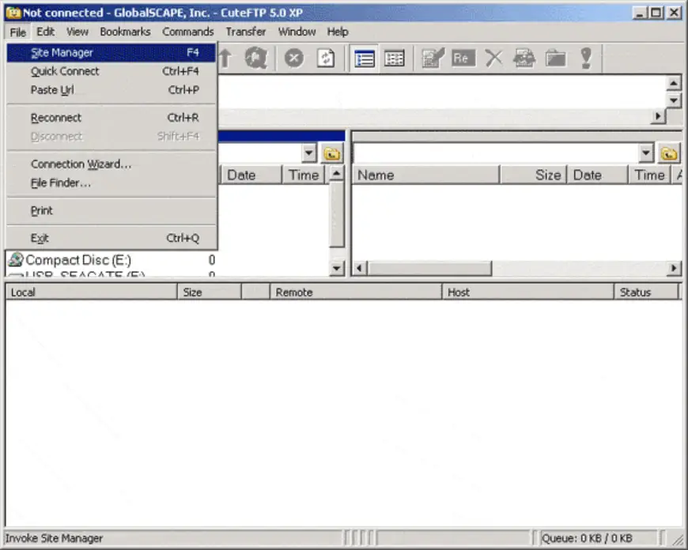Open the Bookmarks menu
The height and width of the screenshot is (550, 688).
click(x=125, y=32)
